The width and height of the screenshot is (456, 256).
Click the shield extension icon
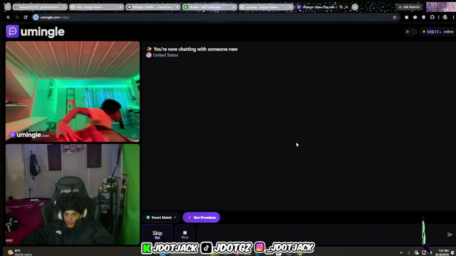(424, 17)
